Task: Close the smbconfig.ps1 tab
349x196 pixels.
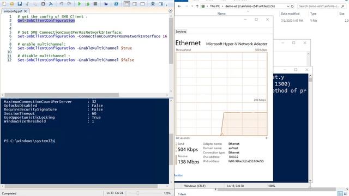Action: tap(26, 11)
